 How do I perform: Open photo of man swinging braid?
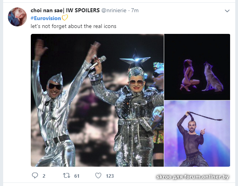pyautogui.click(x=197, y=134)
